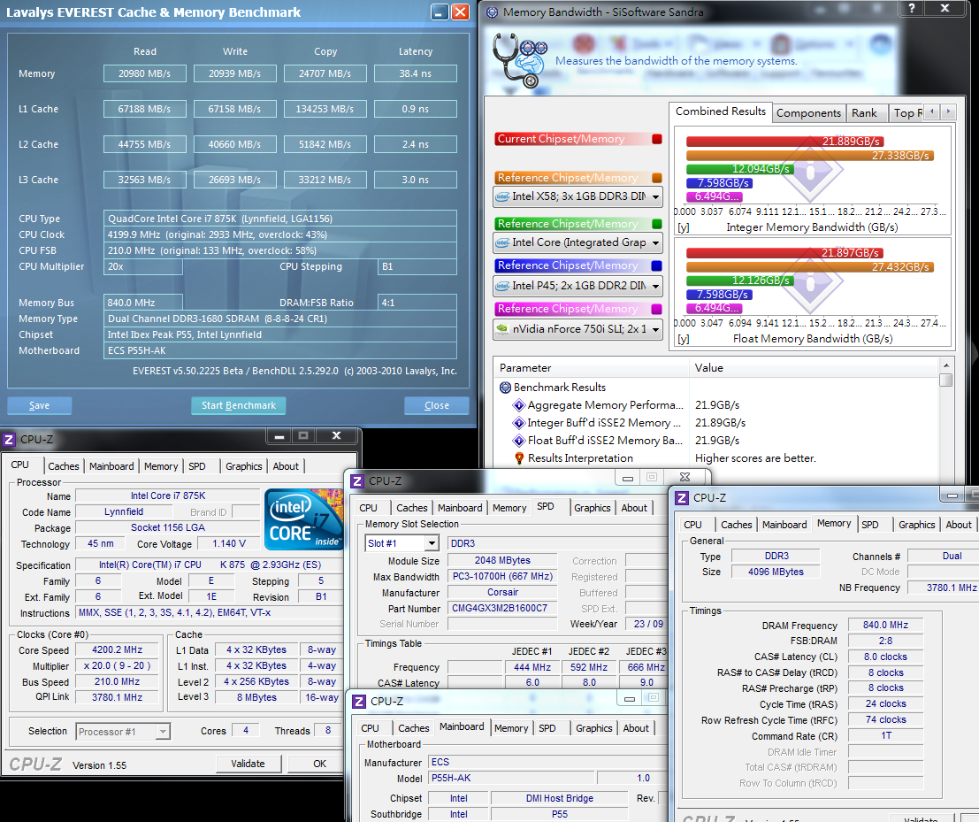The image size is (979, 822).
Task: Click the Core Voltage value 1.140 V
Action: (229, 544)
